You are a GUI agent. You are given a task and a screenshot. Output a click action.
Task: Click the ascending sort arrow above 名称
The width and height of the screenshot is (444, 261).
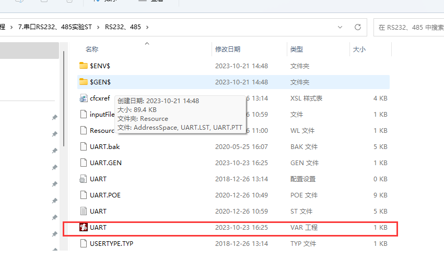pos(147,44)
